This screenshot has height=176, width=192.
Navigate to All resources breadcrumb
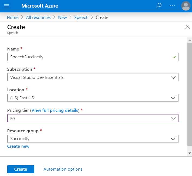pos(38,18)
